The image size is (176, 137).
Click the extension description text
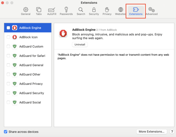pyautogui.click(x=117, y=36)
